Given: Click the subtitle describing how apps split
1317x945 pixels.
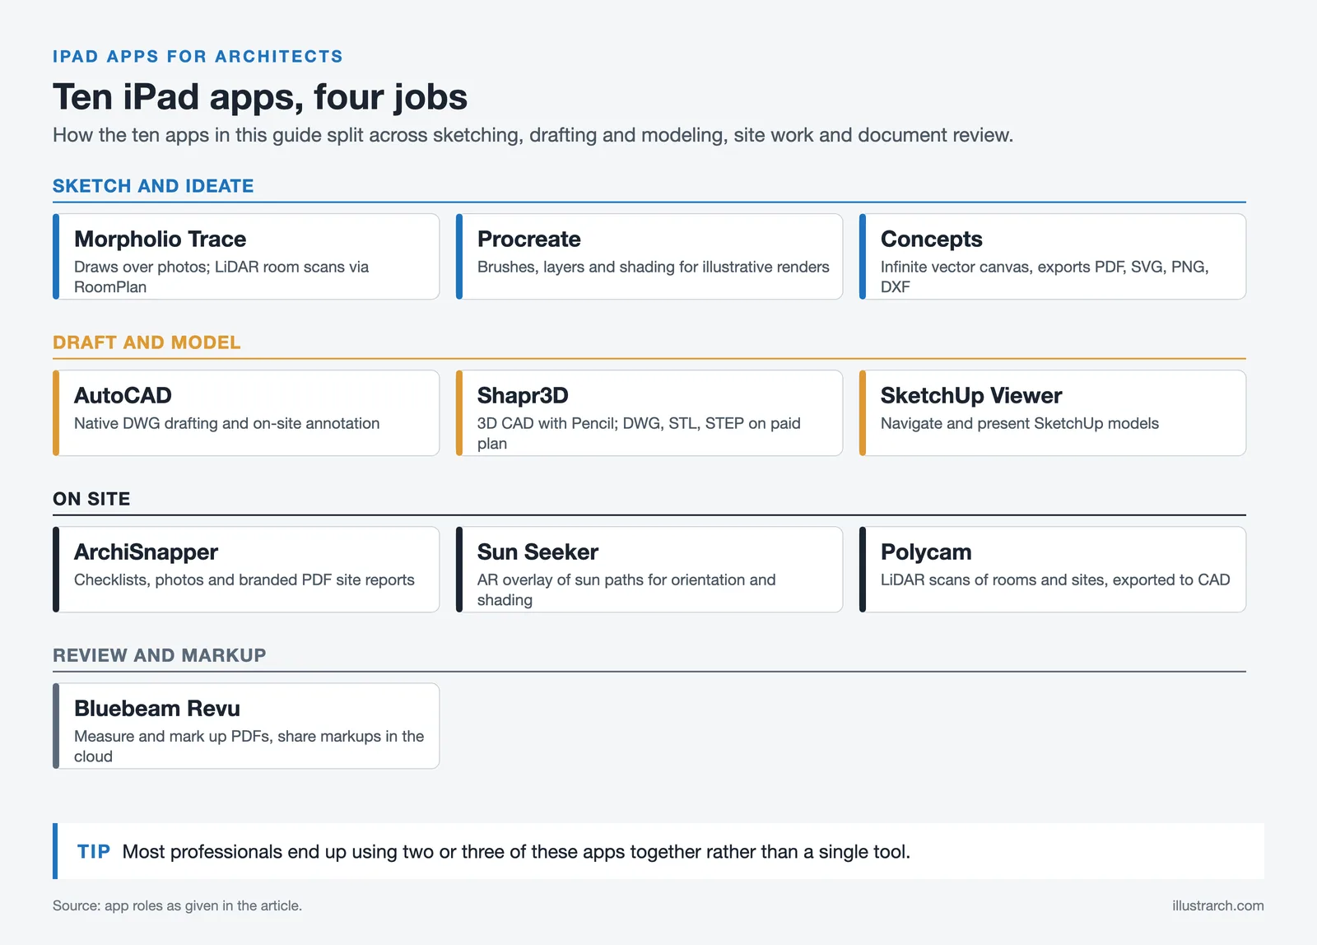Looking at the screenshot, I should click(533, 135).
